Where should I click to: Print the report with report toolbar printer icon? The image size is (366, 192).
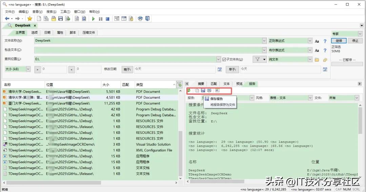pos(209,91)
